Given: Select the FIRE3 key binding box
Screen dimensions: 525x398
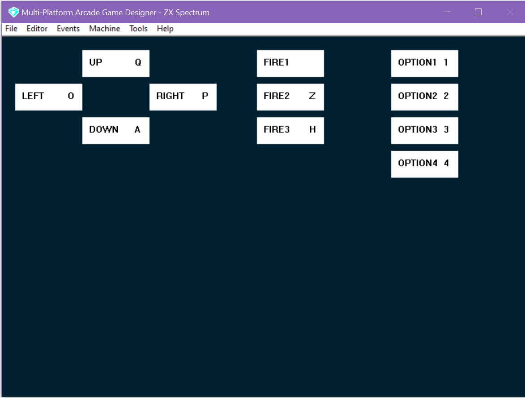Looking at the screenshot, I should [290, 131].
